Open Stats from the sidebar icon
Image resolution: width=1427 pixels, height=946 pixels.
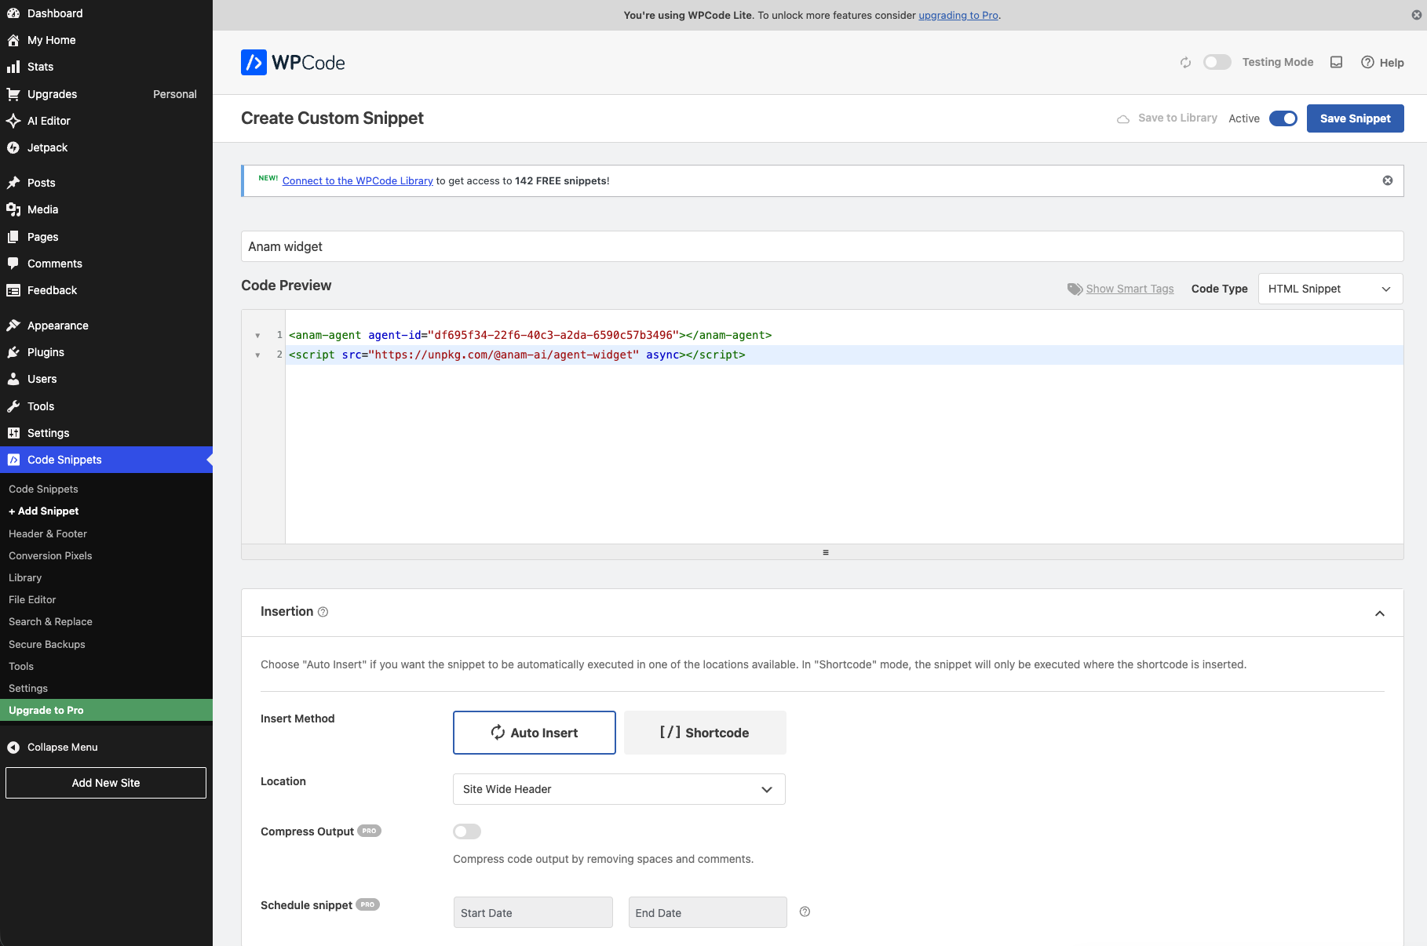pos(13,67)
